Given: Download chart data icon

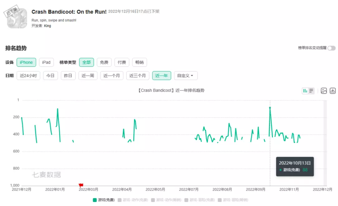Looking at the screenshot, I should click(333, 91).
